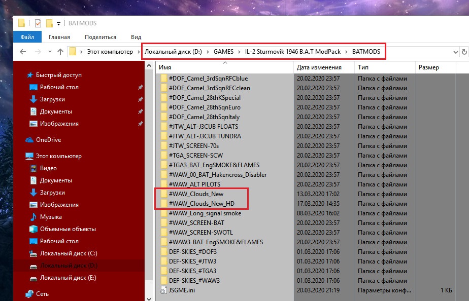Expand the address bar history dropdown

click(x=455, y=52)
